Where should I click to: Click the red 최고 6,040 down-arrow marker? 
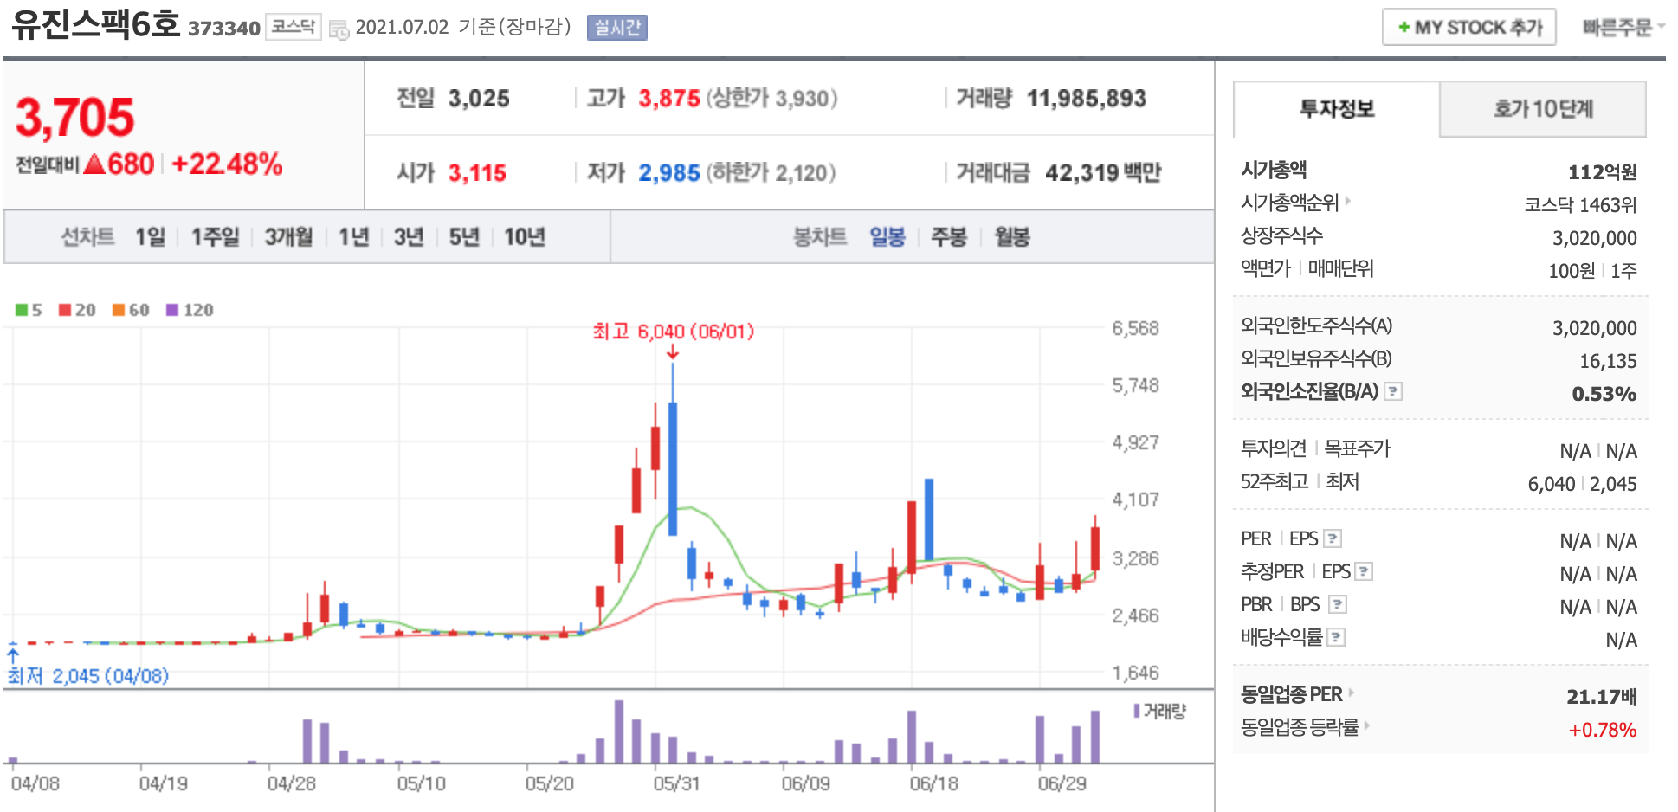click(673, 352)
